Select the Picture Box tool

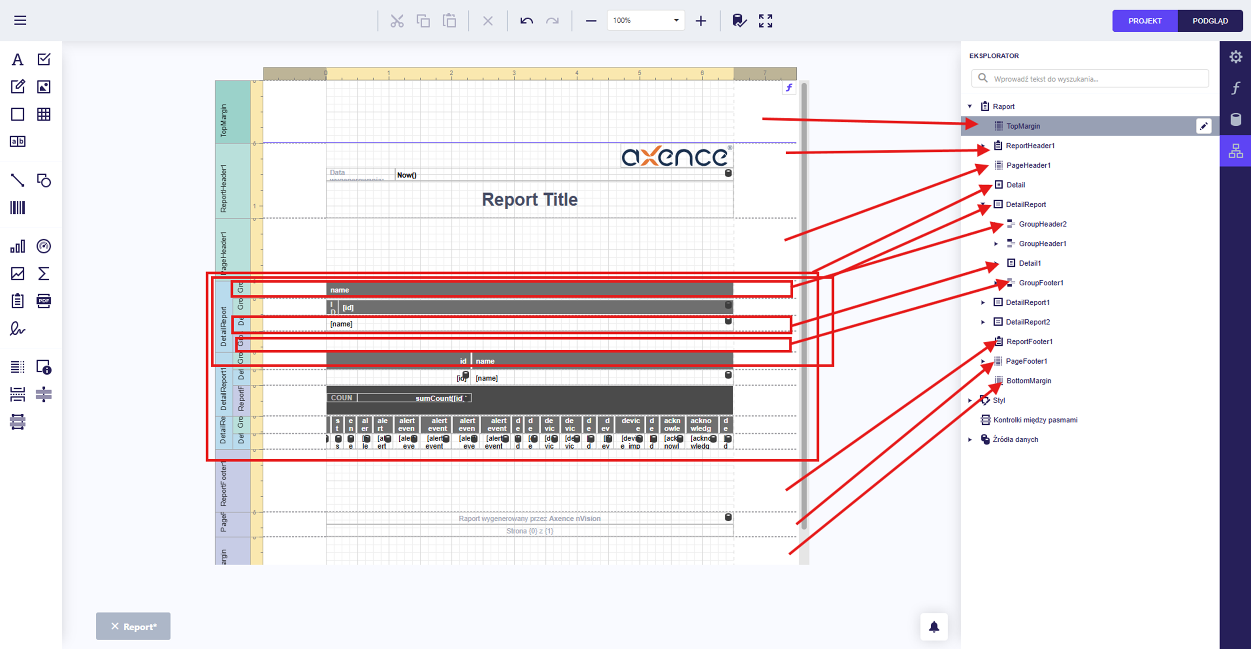pyautogui.click(x=44, y=87)
